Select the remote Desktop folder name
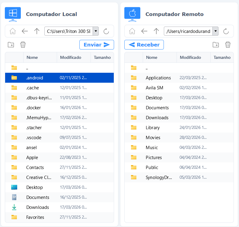The height and width of the screenshot is (227, 239). [x=154, y=98]
